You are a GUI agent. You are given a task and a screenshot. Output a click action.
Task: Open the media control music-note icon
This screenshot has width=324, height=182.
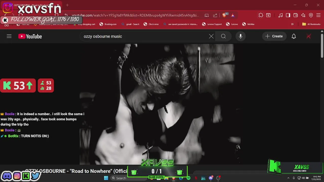(280, 15)
